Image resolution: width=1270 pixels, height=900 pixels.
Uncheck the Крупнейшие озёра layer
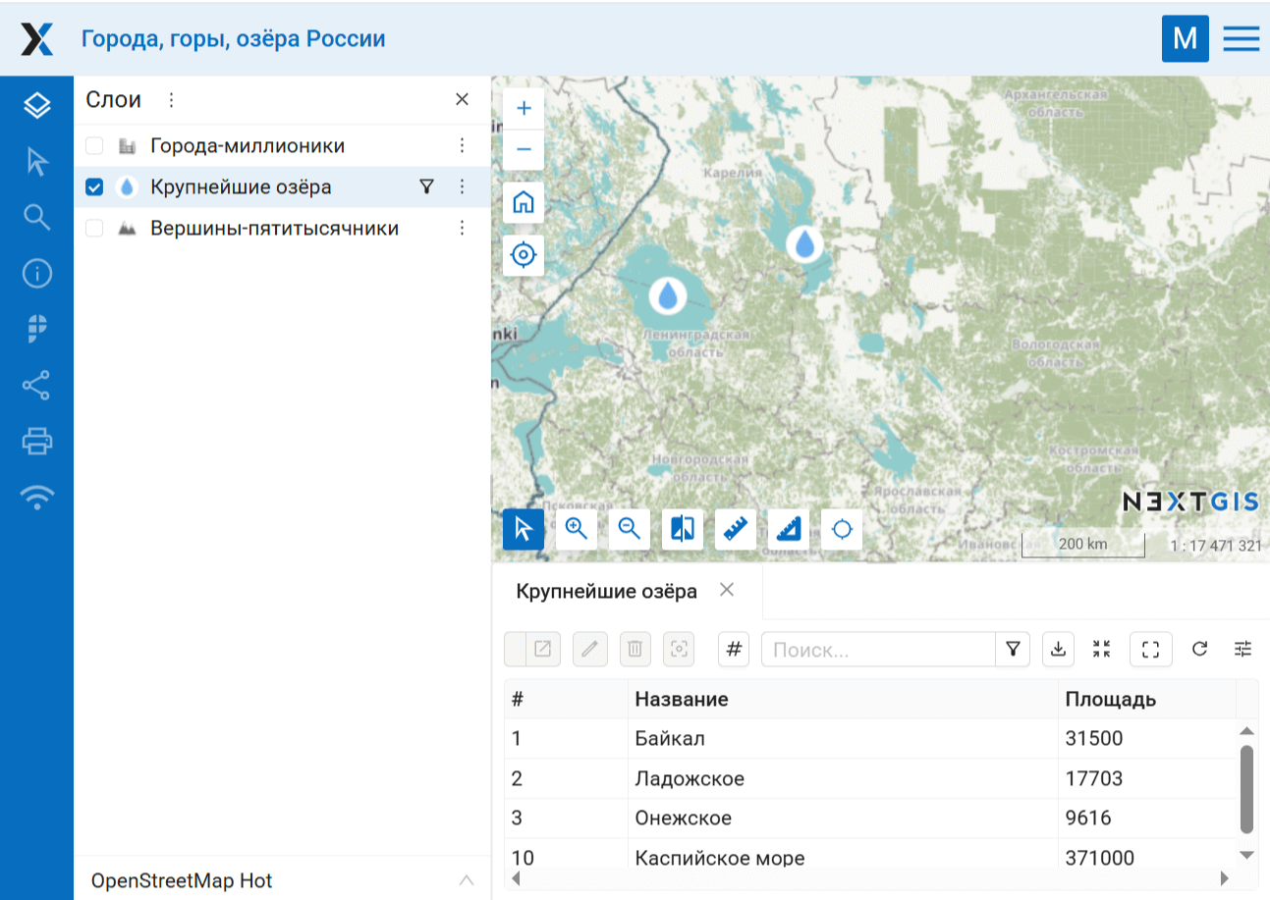pyautogui.click(x=94, y=187)
